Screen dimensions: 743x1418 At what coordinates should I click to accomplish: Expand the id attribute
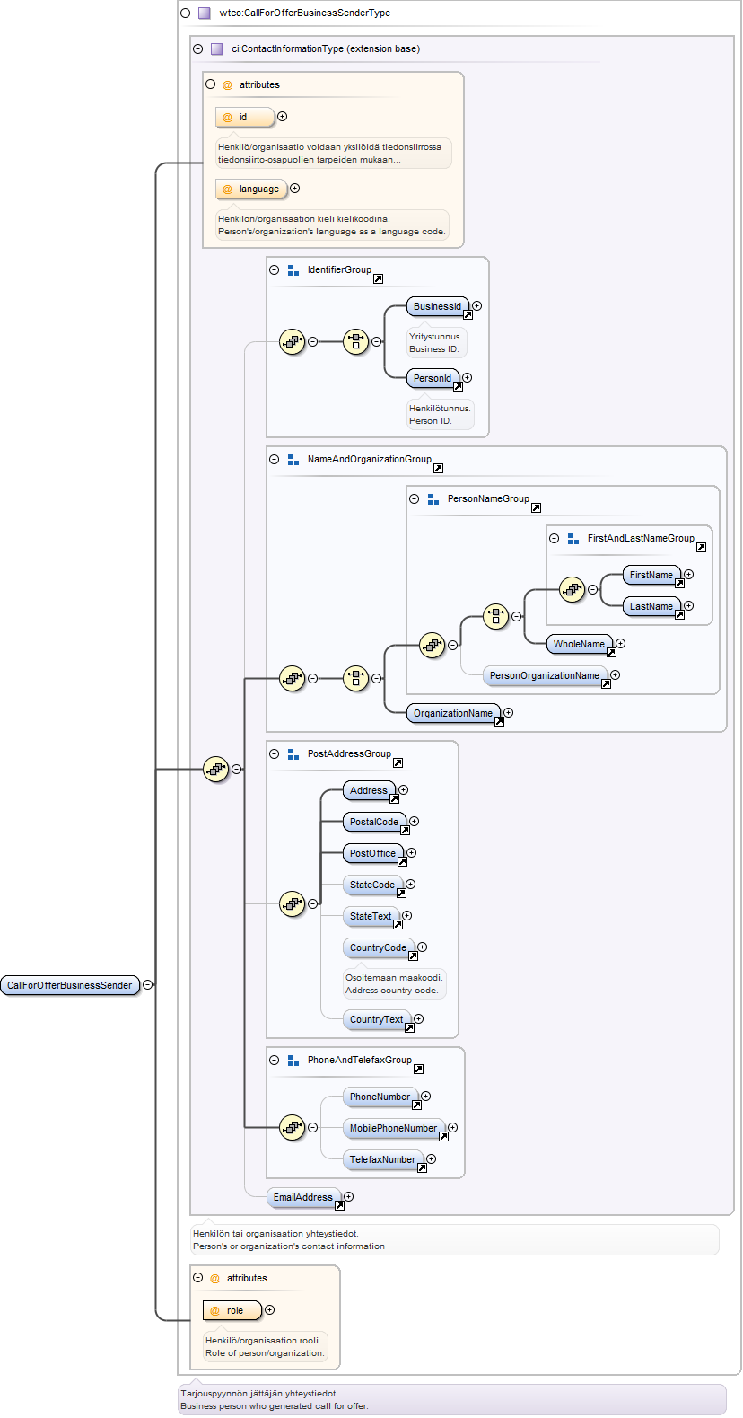point(283,117)
